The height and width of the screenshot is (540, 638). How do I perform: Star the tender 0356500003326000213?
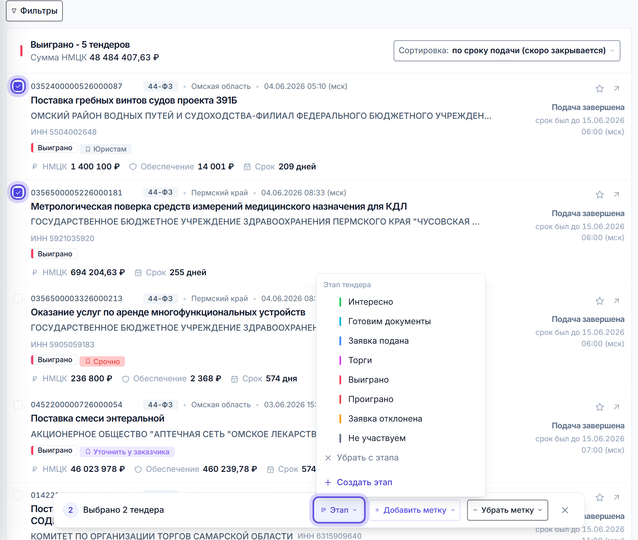(x=599, y=301)
